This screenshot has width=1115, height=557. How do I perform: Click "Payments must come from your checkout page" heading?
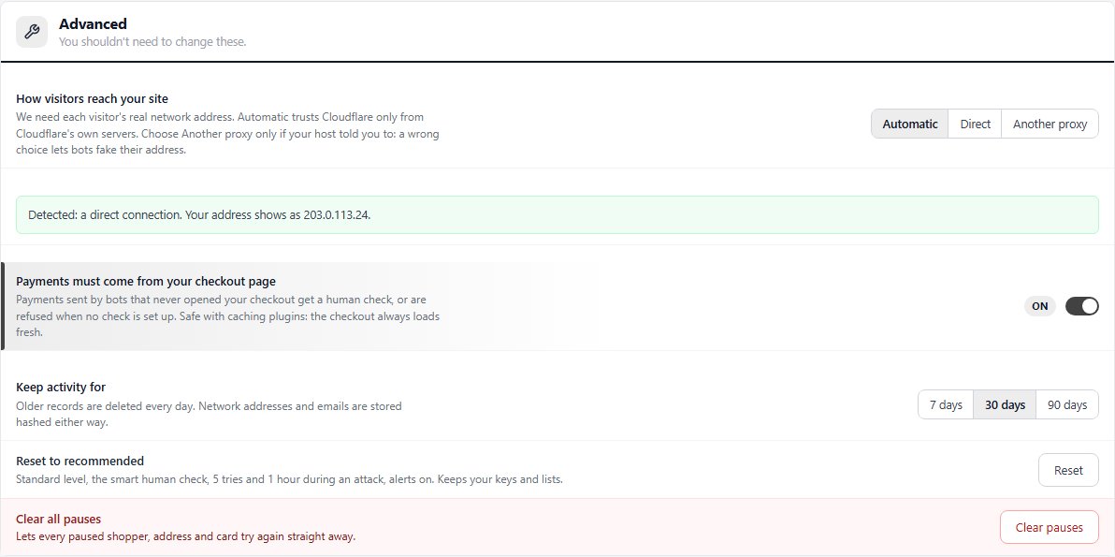146,281
